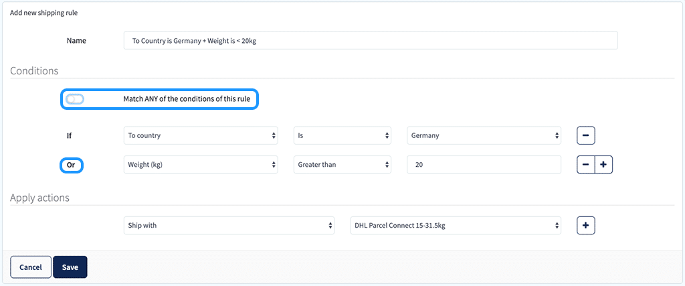This screenshot has height=286, width=685.
Task: Click the Or operator badge
Action: [x=71, y=165]
